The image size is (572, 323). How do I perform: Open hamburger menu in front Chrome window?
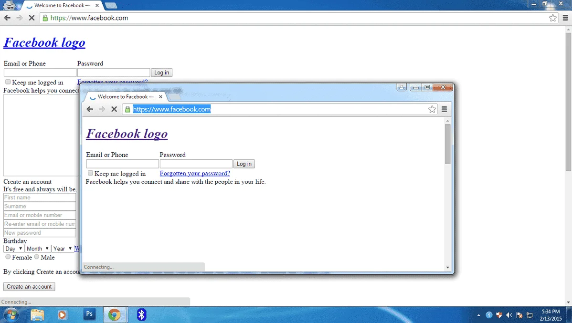(x=445, y=109)
